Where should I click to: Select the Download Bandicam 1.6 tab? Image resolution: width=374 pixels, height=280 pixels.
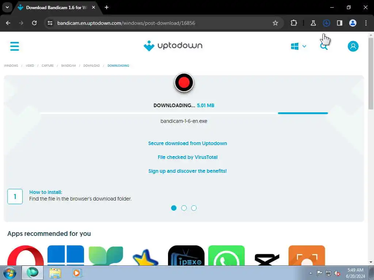57,8
